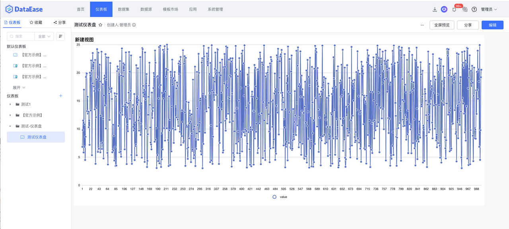Open the help question-mark icon
The image size is (509, 229).
(x=474, y=9)
